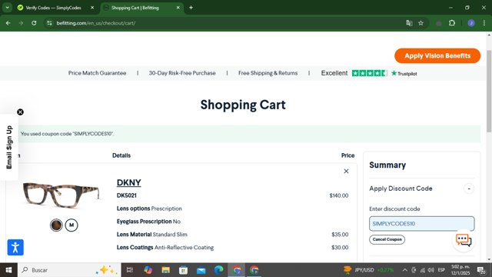This screenshot has height=277, width=492.
Task: Click the DKNY glasses product image
Action: 61,195
